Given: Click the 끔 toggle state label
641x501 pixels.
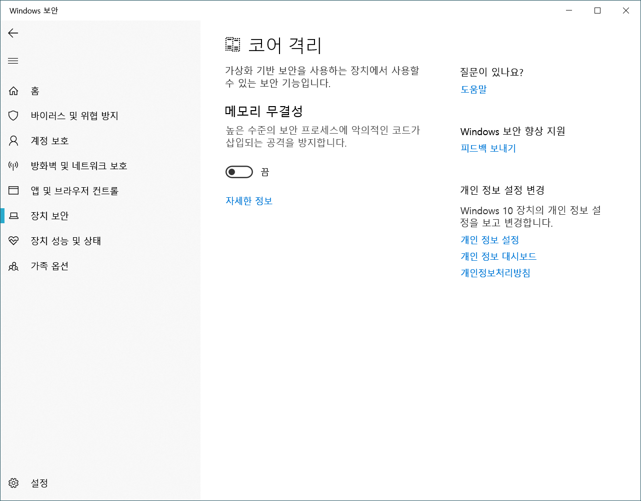Looking at the screenshot, I should pos(265,172).
